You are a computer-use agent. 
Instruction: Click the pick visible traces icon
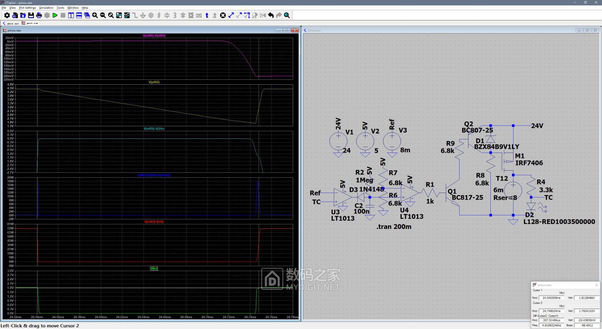tap(127, 15)
